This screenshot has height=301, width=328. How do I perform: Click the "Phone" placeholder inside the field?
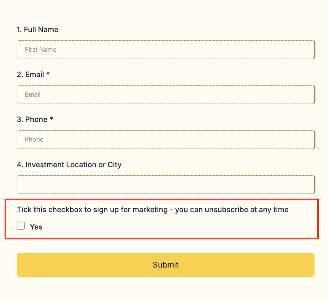34,140
